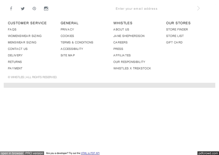Open the Store Finder
Image resolution: width=219 pixels, height=155 pixels.
(177, 30)
